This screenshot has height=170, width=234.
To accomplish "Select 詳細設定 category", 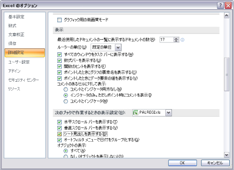I will pos(25,52).
